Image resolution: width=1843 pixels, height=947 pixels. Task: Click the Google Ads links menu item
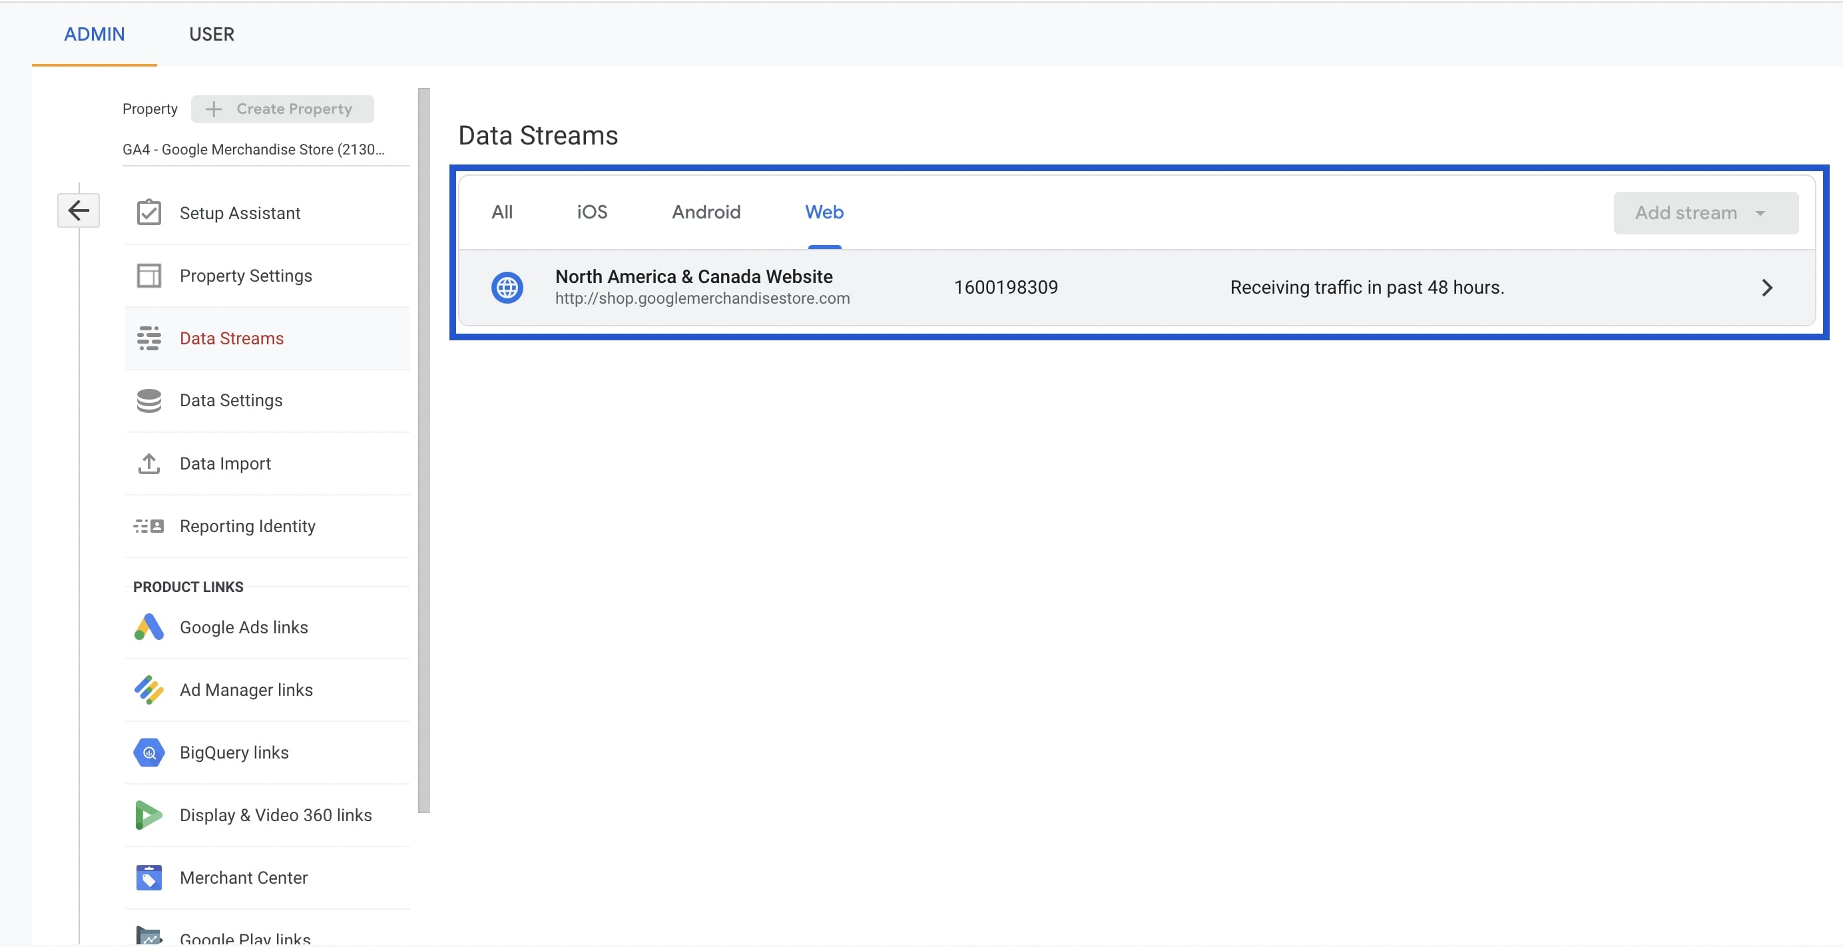242,627
